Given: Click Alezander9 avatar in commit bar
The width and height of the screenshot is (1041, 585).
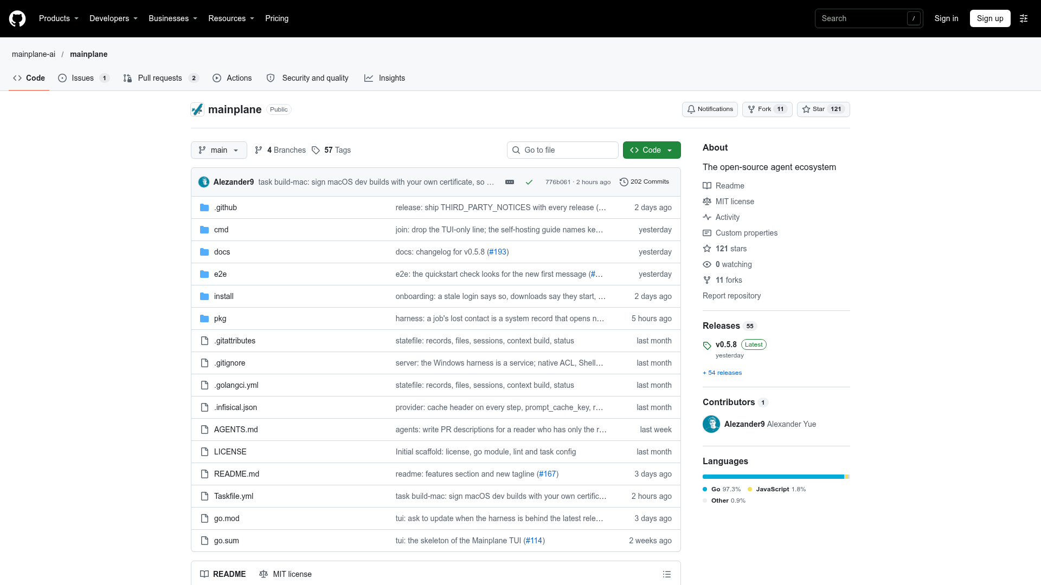Looking at the screenshot, I should pyautogui.click(x=204, y=182).
